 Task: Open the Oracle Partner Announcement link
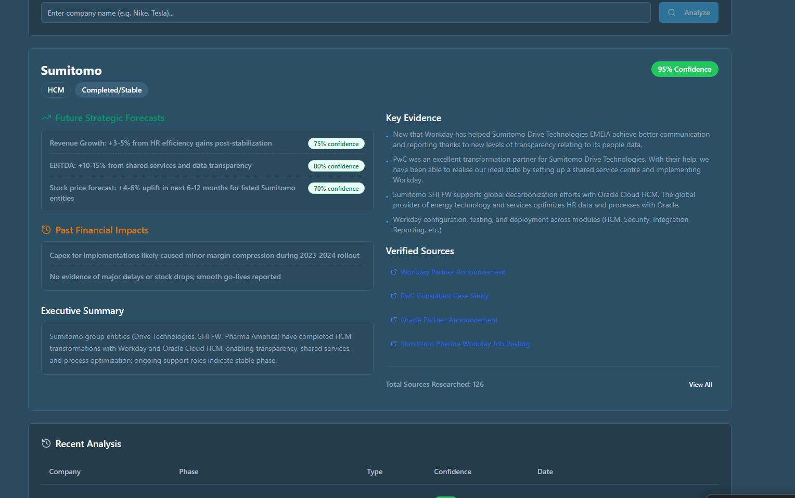coord(449,320)
